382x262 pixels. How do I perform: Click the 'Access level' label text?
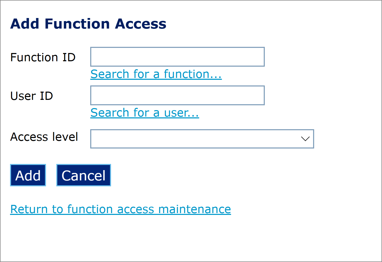(44, 137)
